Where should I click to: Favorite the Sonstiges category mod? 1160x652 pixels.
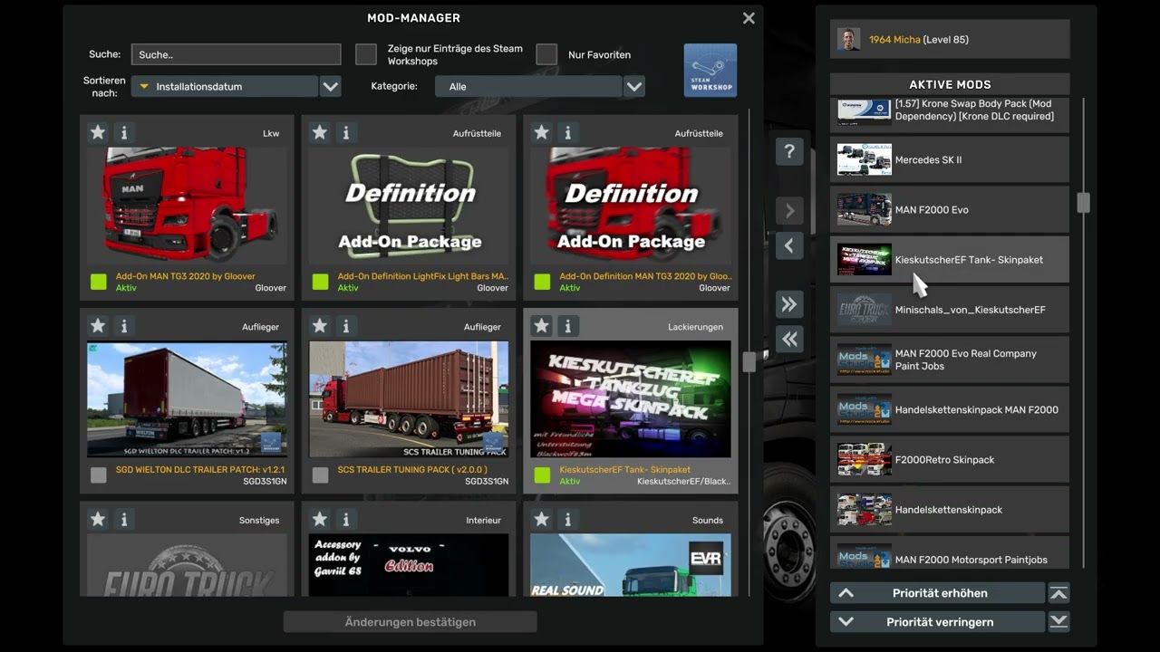[98, 520]
